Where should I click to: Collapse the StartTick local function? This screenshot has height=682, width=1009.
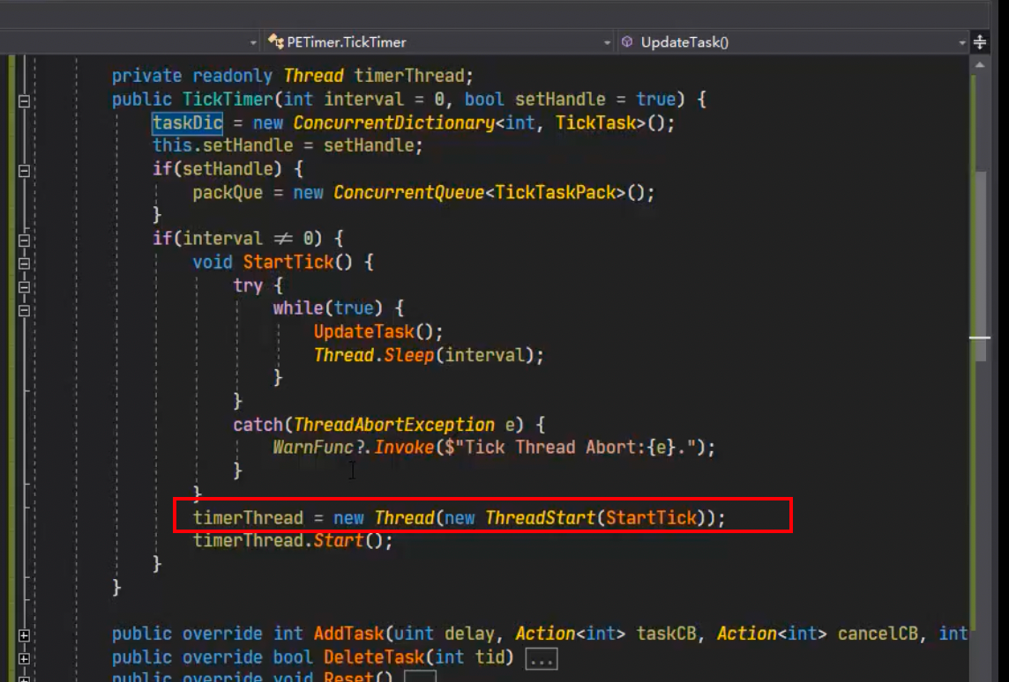click(x=24, y=263)
